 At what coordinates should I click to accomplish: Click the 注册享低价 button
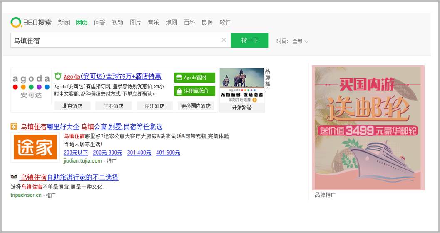tap(194, 91)
